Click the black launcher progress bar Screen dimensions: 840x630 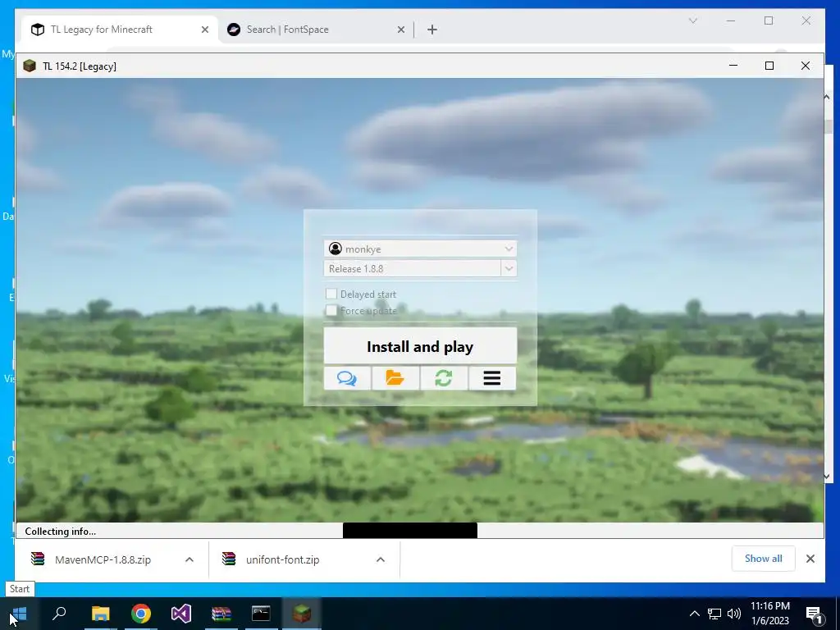410,531
